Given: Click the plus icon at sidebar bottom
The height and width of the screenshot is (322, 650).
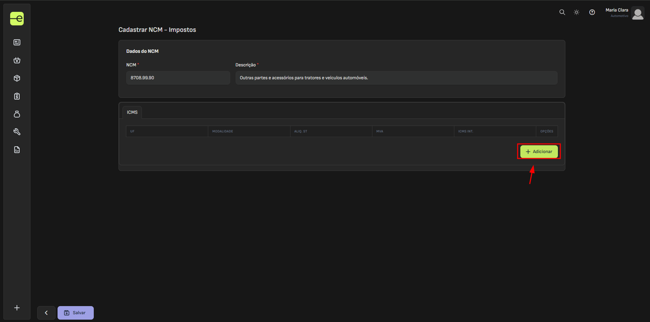Looking at the screenshot, I should tap(17, 308).
